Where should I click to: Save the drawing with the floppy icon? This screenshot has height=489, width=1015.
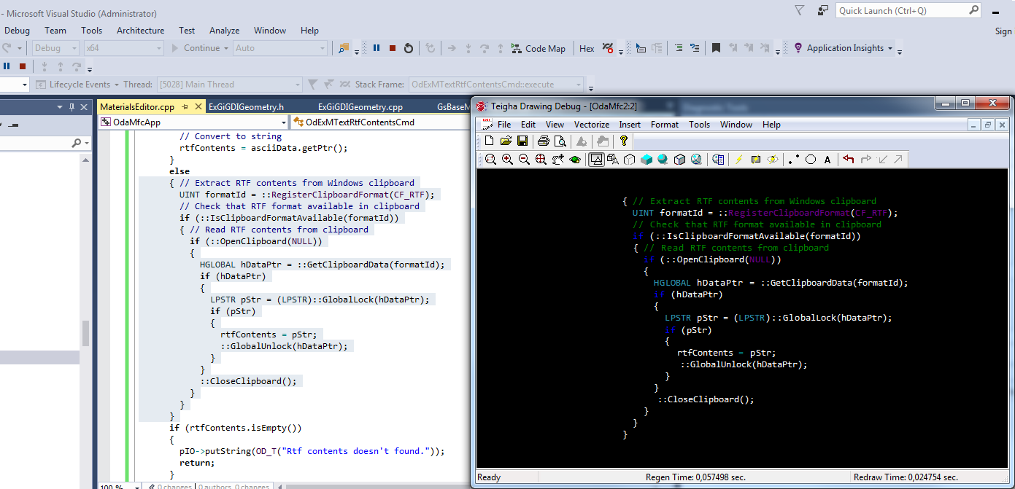[x=522, y=141]
